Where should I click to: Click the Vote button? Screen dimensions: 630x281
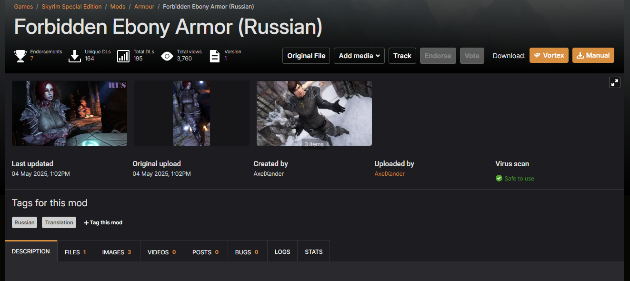click(472, 56)
